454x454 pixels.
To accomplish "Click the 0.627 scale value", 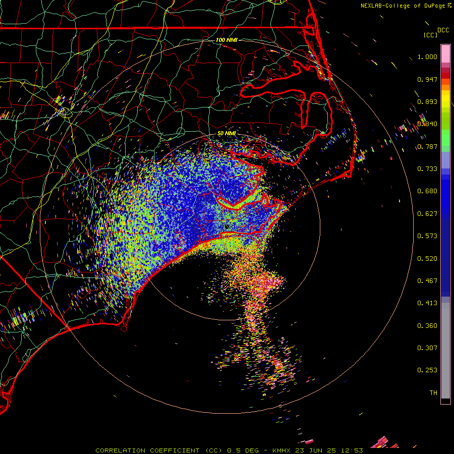I will pos(427,214).
